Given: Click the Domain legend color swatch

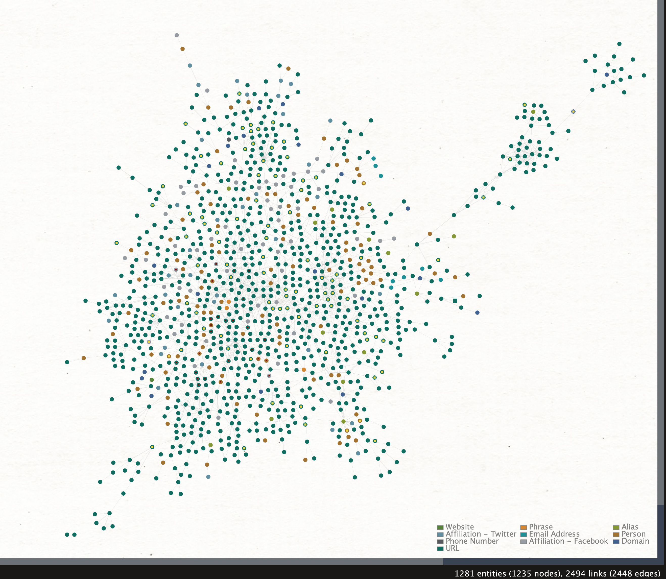Looking at the screenshot, I should coord(616,542).
